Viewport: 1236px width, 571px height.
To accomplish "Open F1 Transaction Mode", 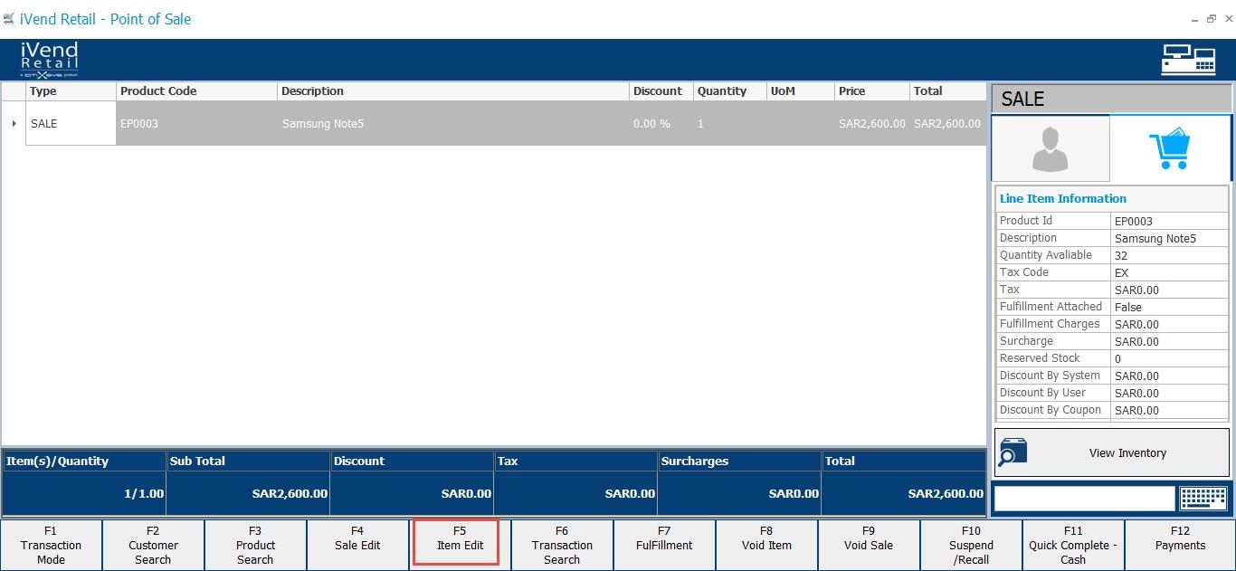I will pyautogui.click(x=51, y=545).
